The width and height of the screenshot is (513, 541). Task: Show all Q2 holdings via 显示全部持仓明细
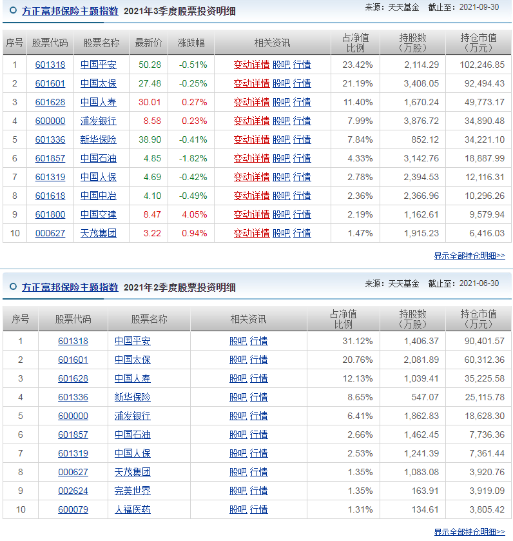tap(469, 532)
